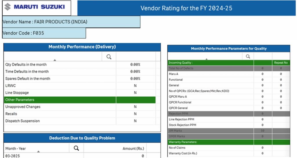Image resolution: width=297 pixels, height=158 pixels.
Task: Toggle the sort arrow in the Delivery table header
Action: pyautogui.click(x=55, y=60)
